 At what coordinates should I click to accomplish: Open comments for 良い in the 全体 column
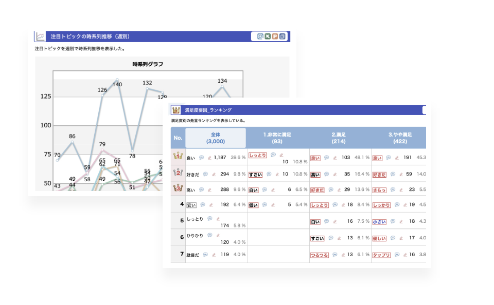tap(201, 158)
